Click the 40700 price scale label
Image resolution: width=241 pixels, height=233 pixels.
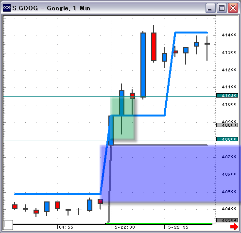[x=229, y=157]
